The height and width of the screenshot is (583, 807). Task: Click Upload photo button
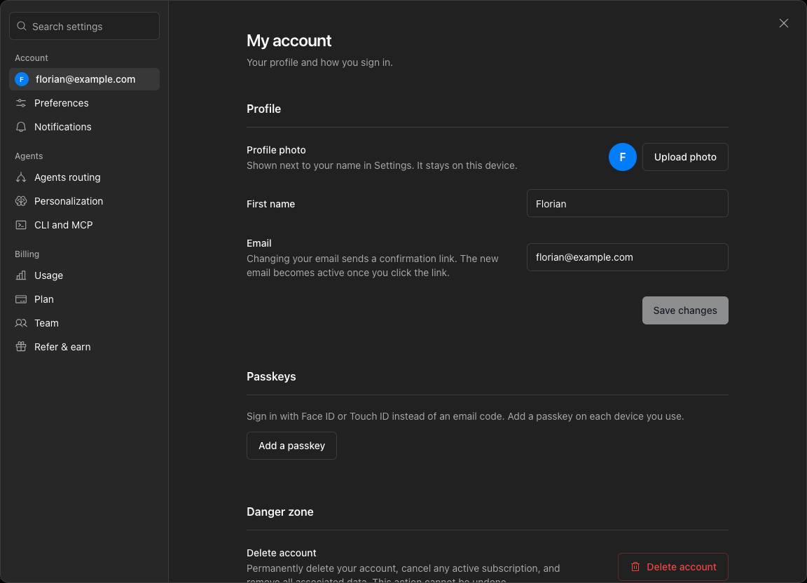coord(685,157)
